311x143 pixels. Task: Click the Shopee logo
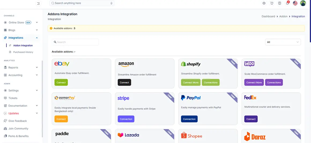point(192,136)
